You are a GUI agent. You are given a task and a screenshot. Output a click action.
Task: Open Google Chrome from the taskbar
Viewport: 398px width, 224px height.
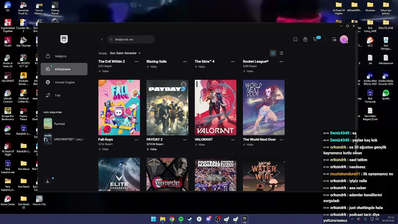172,219
